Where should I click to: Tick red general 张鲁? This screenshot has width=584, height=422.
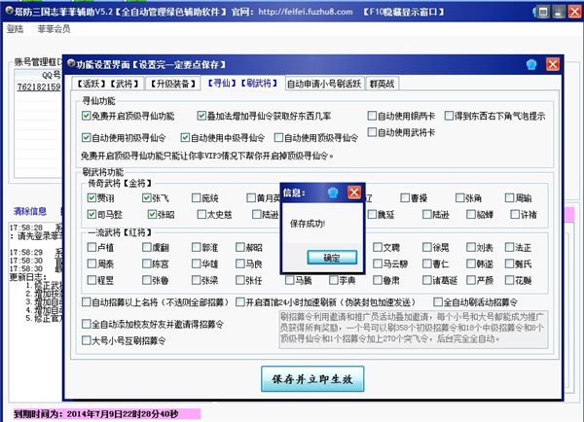click(x=147, y=280)
